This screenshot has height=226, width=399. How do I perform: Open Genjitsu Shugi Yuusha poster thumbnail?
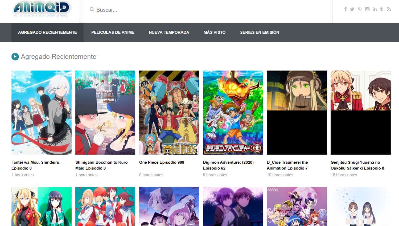tap(361, 113)
